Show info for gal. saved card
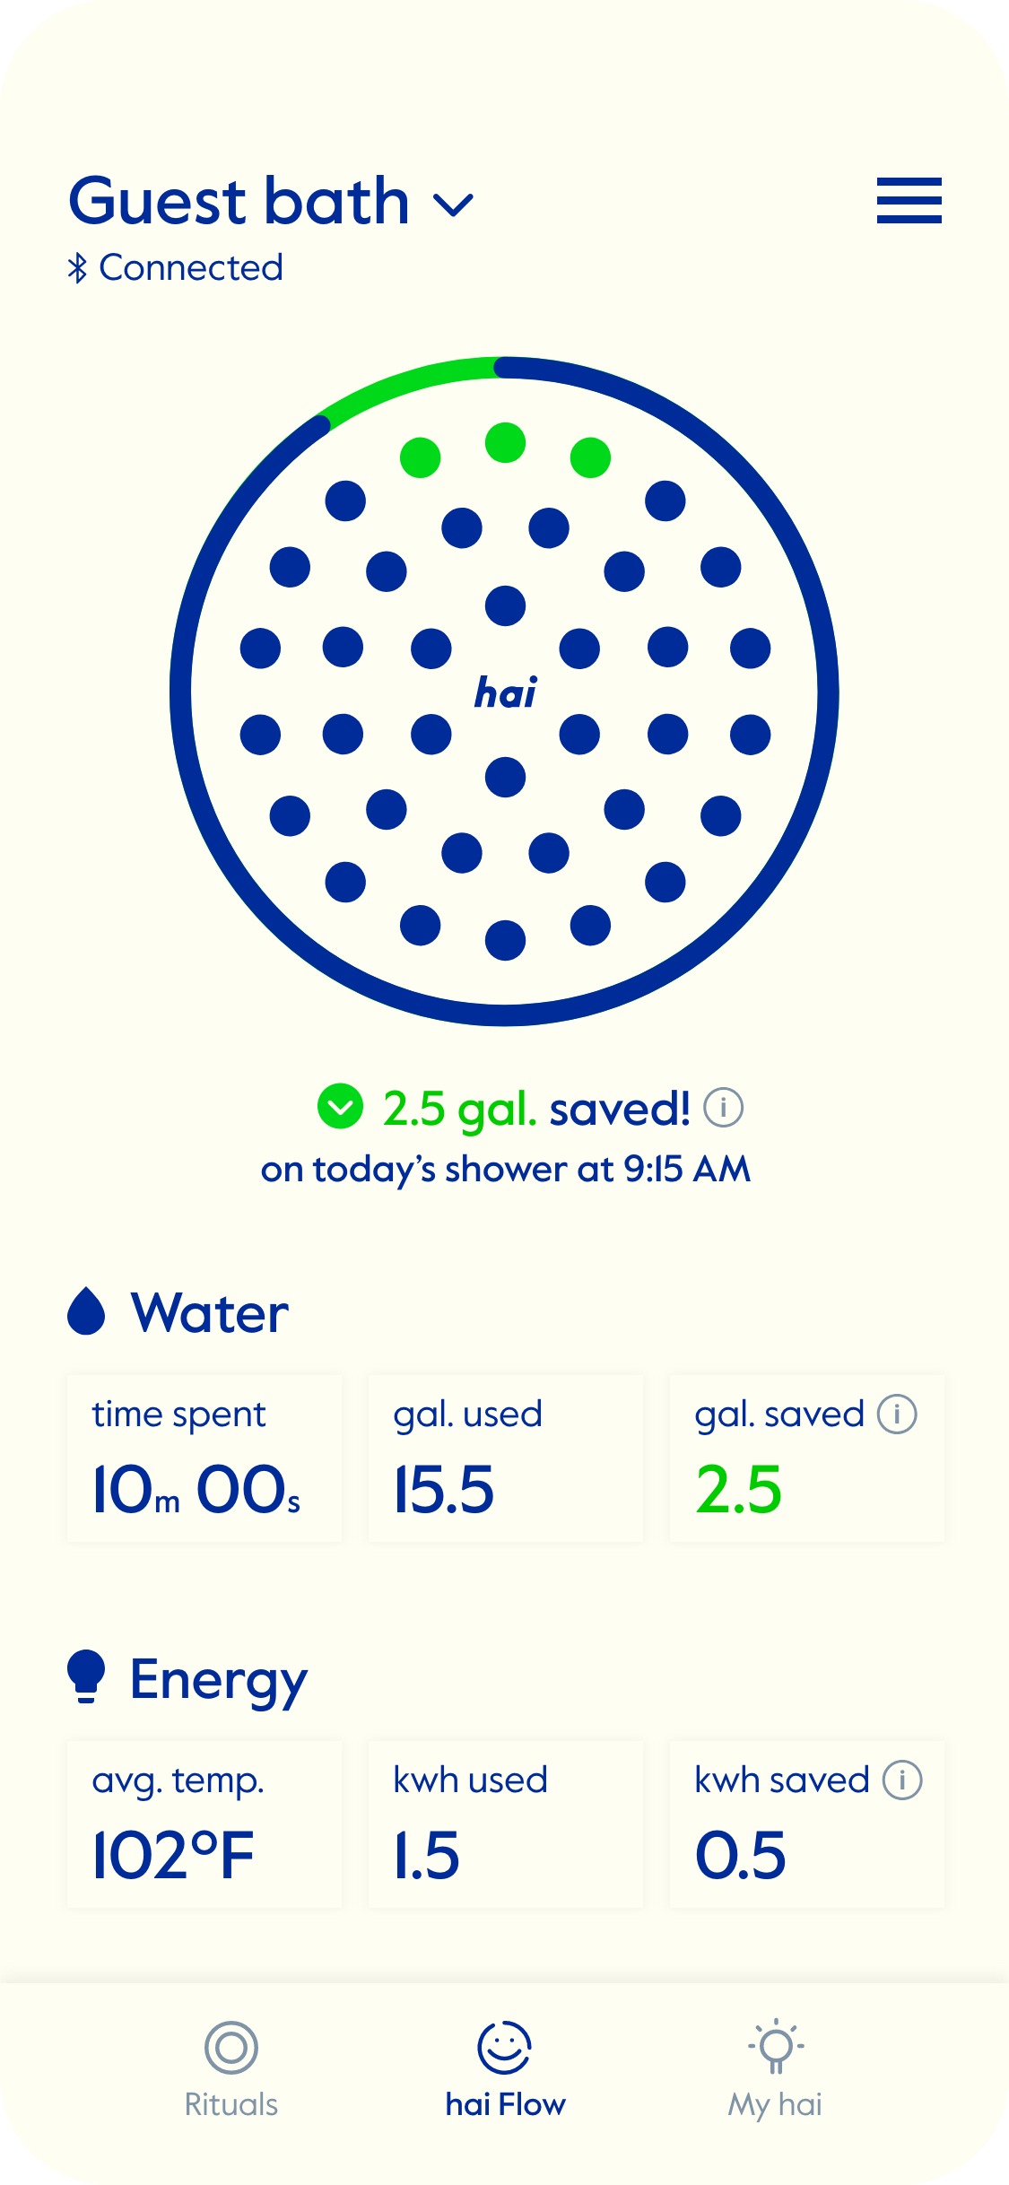 point(897,1415)
